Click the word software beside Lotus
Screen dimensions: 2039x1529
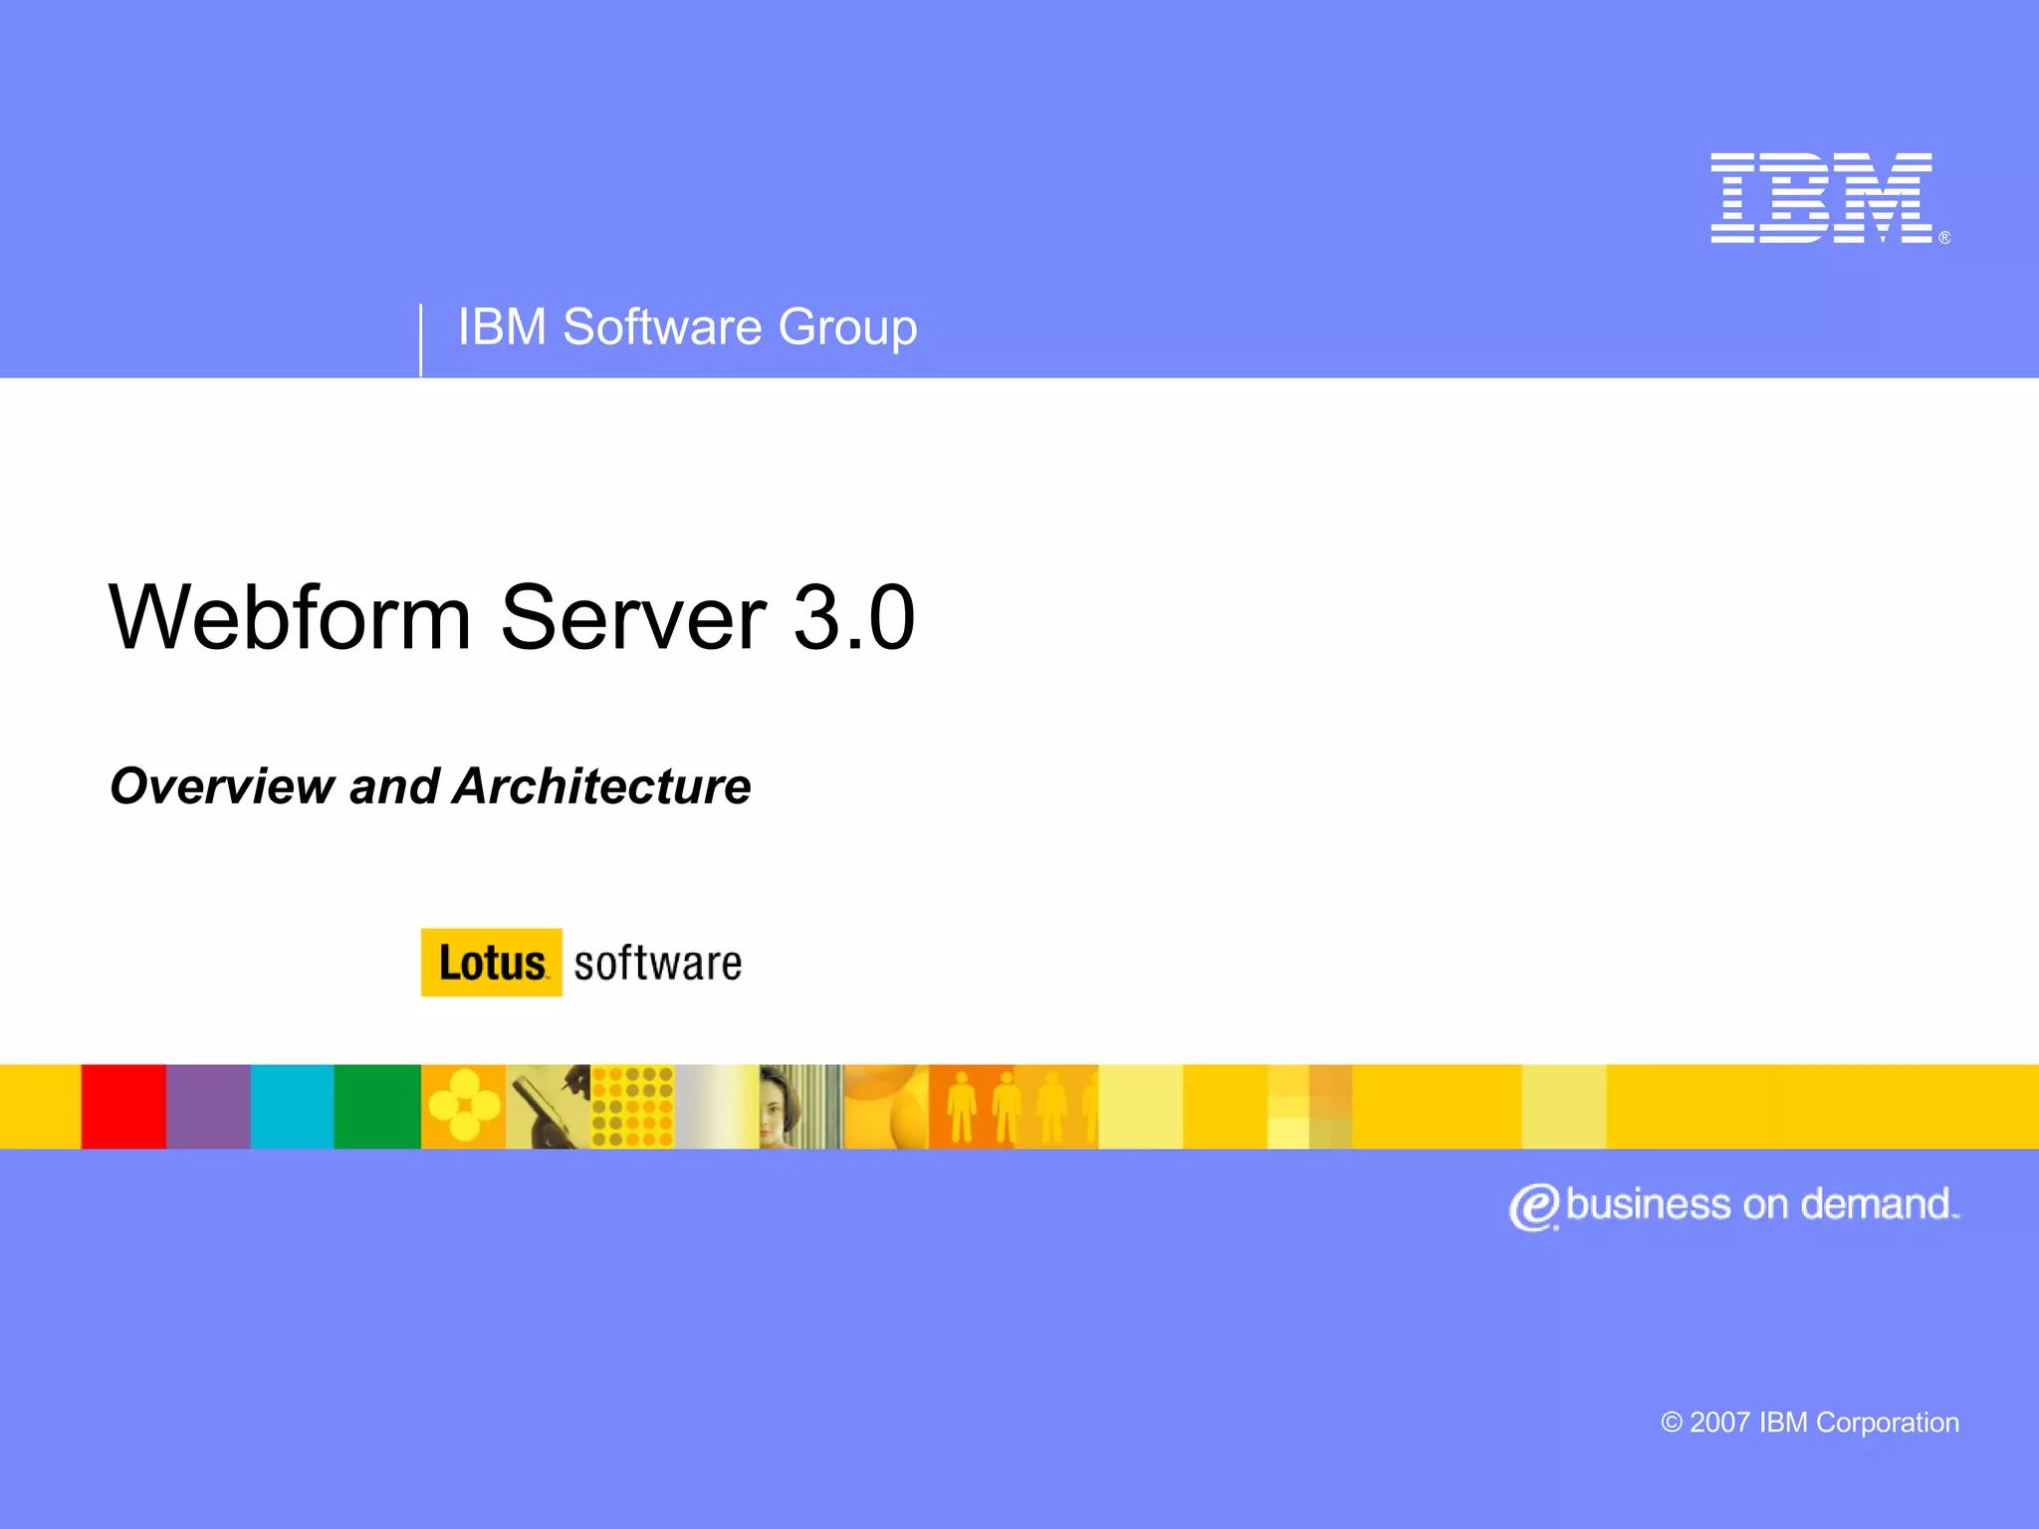coord(657,964)
